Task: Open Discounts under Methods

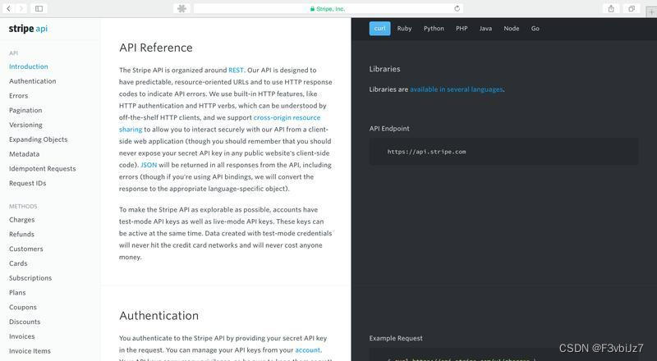Action: [25, 322]
